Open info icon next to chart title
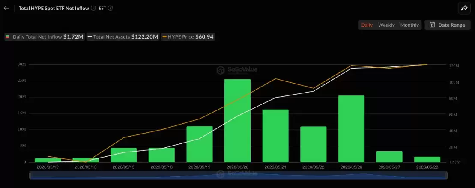Screen dimensions: 475x188 93,8
